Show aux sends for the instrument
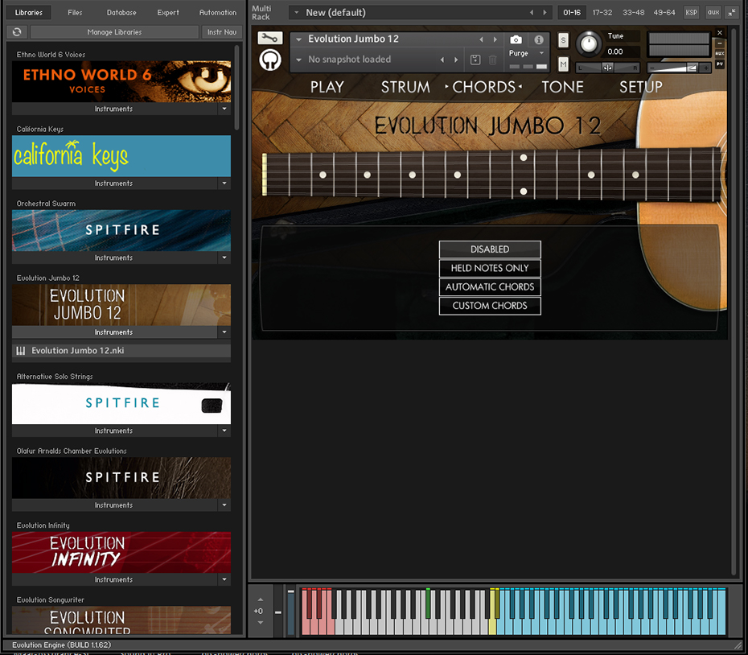This screenshot has height=655, width=748. coord(720,53)
